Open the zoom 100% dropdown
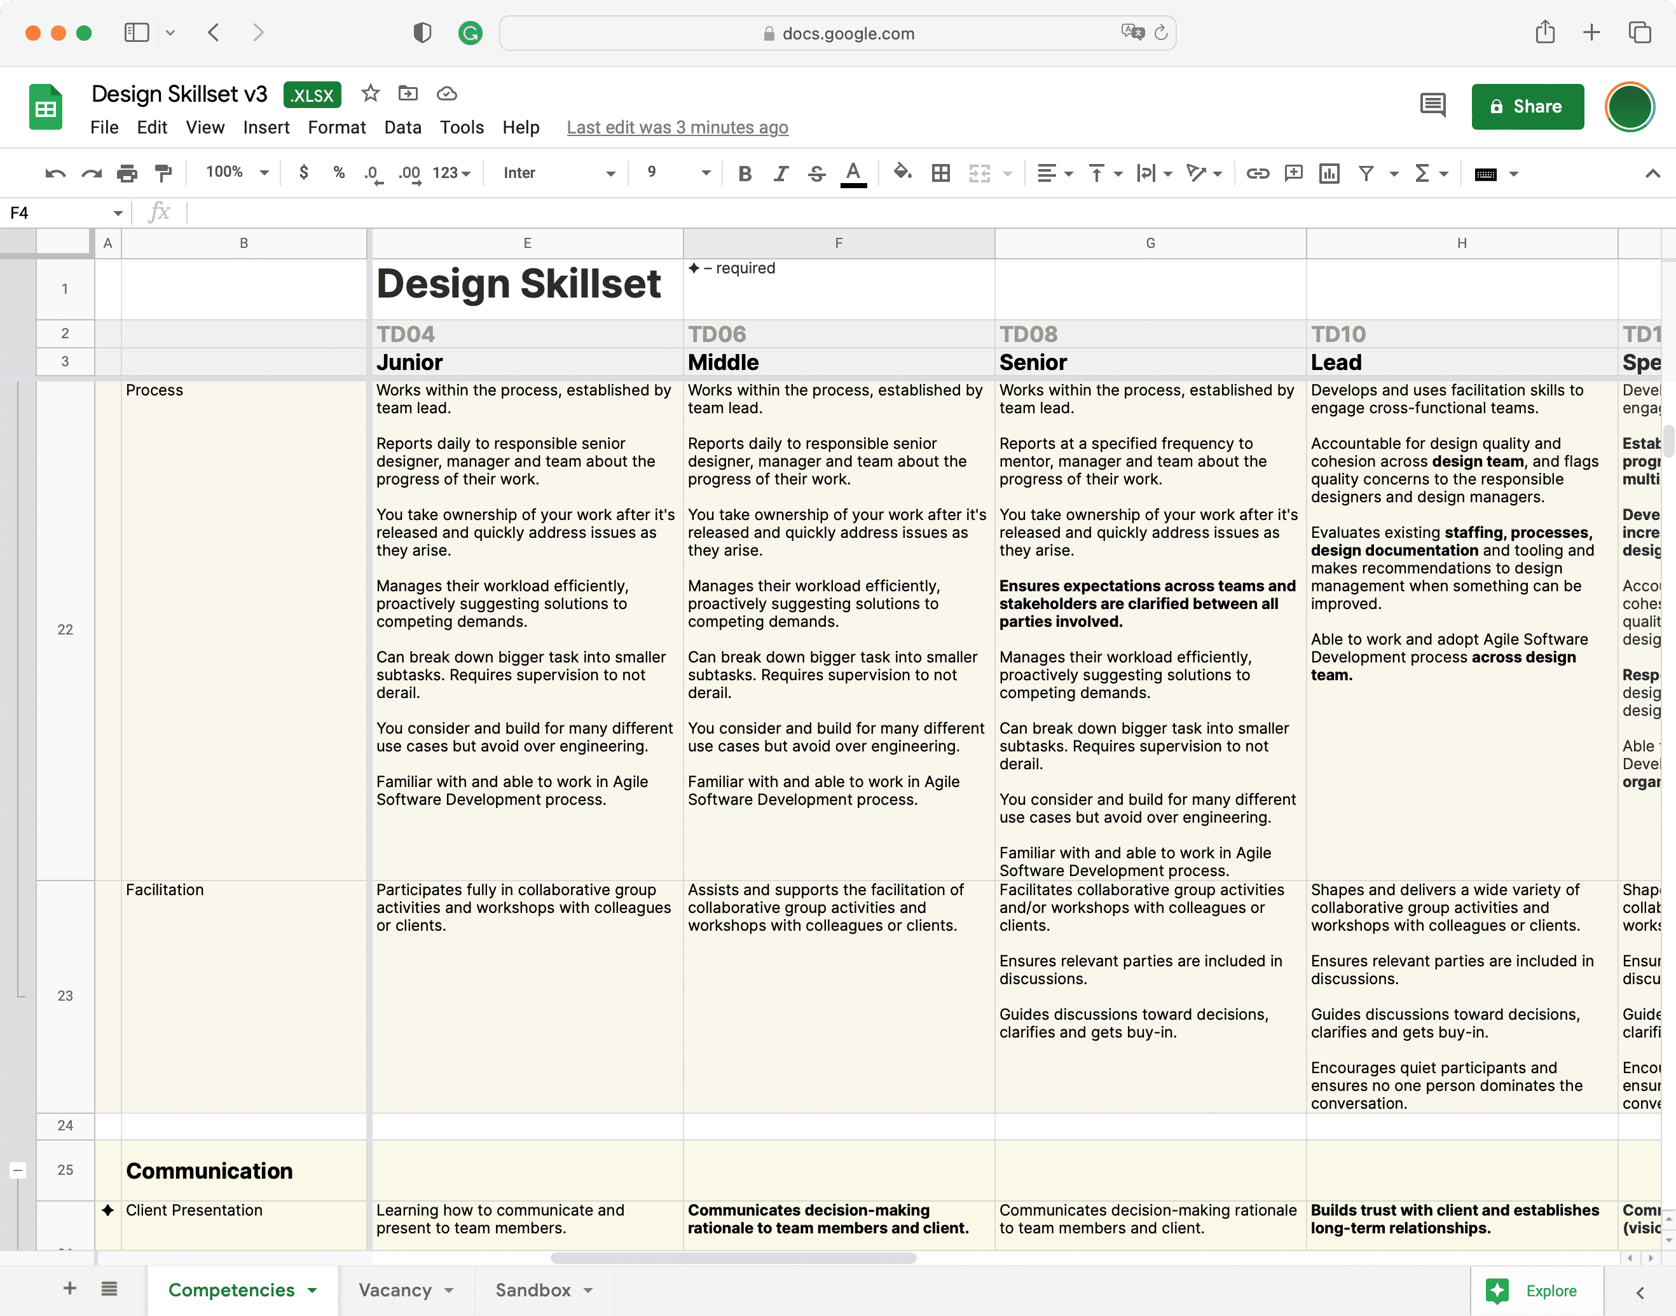Viewport: 1676px width, 1316px height. [x=237, y=172]
